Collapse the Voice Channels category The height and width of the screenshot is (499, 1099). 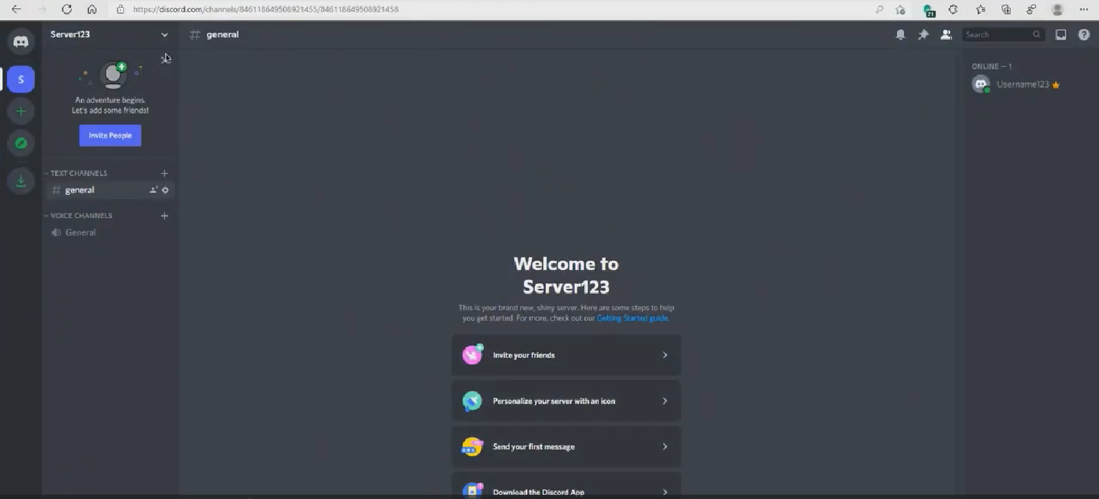point(81,216)
